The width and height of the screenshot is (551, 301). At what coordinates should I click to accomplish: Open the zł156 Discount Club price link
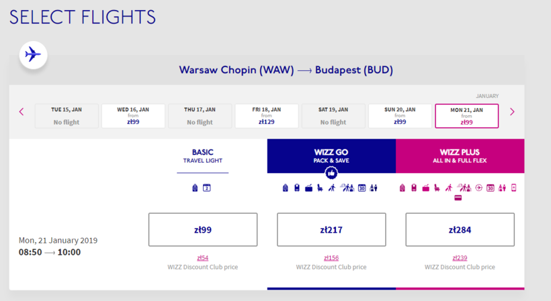pos(331,258)
